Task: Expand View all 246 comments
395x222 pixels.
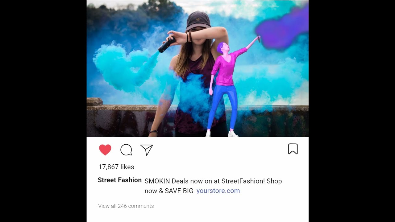Action: coord(126,206)
